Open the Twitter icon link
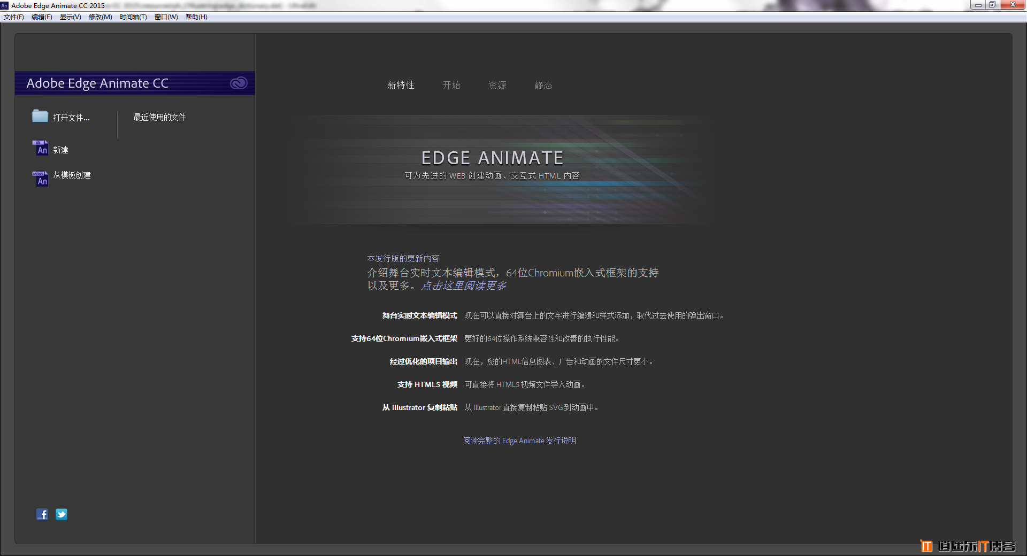The width and height of the screenshot is (1027, 556). pyautogui.click(x=62, y=514)
